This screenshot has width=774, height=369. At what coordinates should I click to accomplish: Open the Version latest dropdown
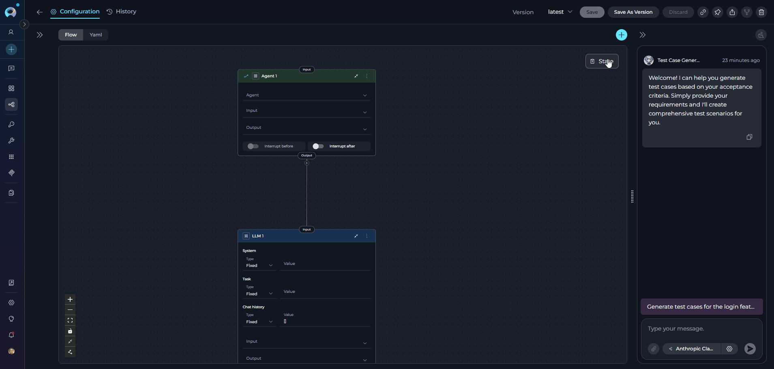pyautogui.click(x=560, y=12)
